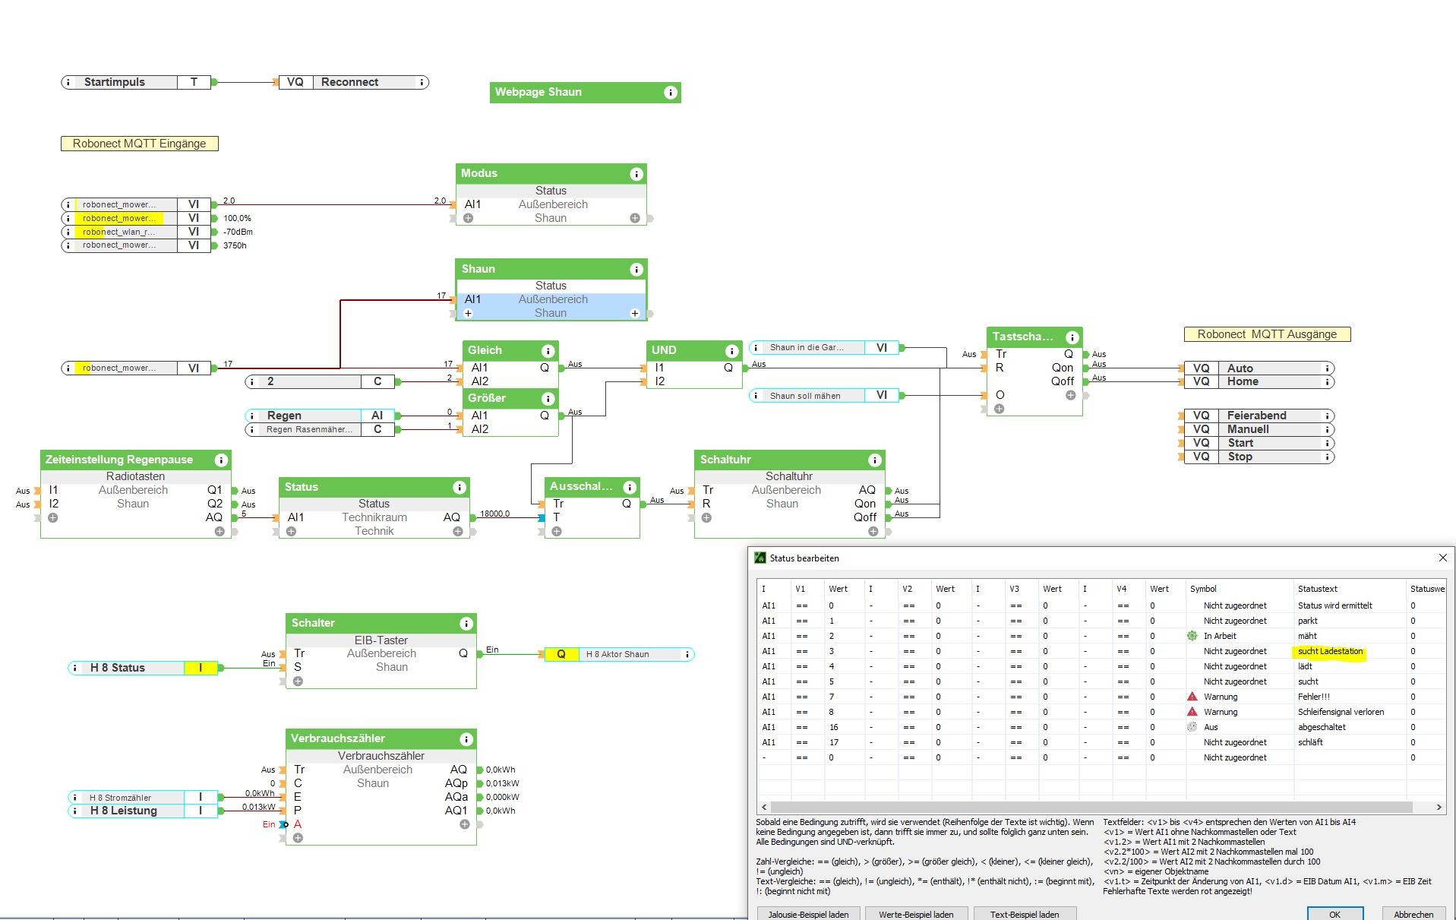This screenshot has height=920, width=1456.
Task: Select the 'abgeschaltet' status text cell
Action: point(1350,727)
